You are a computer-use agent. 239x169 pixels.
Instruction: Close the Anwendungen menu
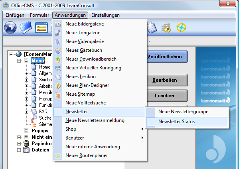[70, 15]
